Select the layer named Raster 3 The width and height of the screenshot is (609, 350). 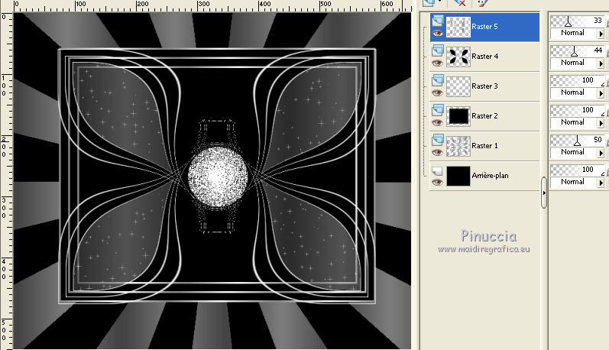coord(484,86)
